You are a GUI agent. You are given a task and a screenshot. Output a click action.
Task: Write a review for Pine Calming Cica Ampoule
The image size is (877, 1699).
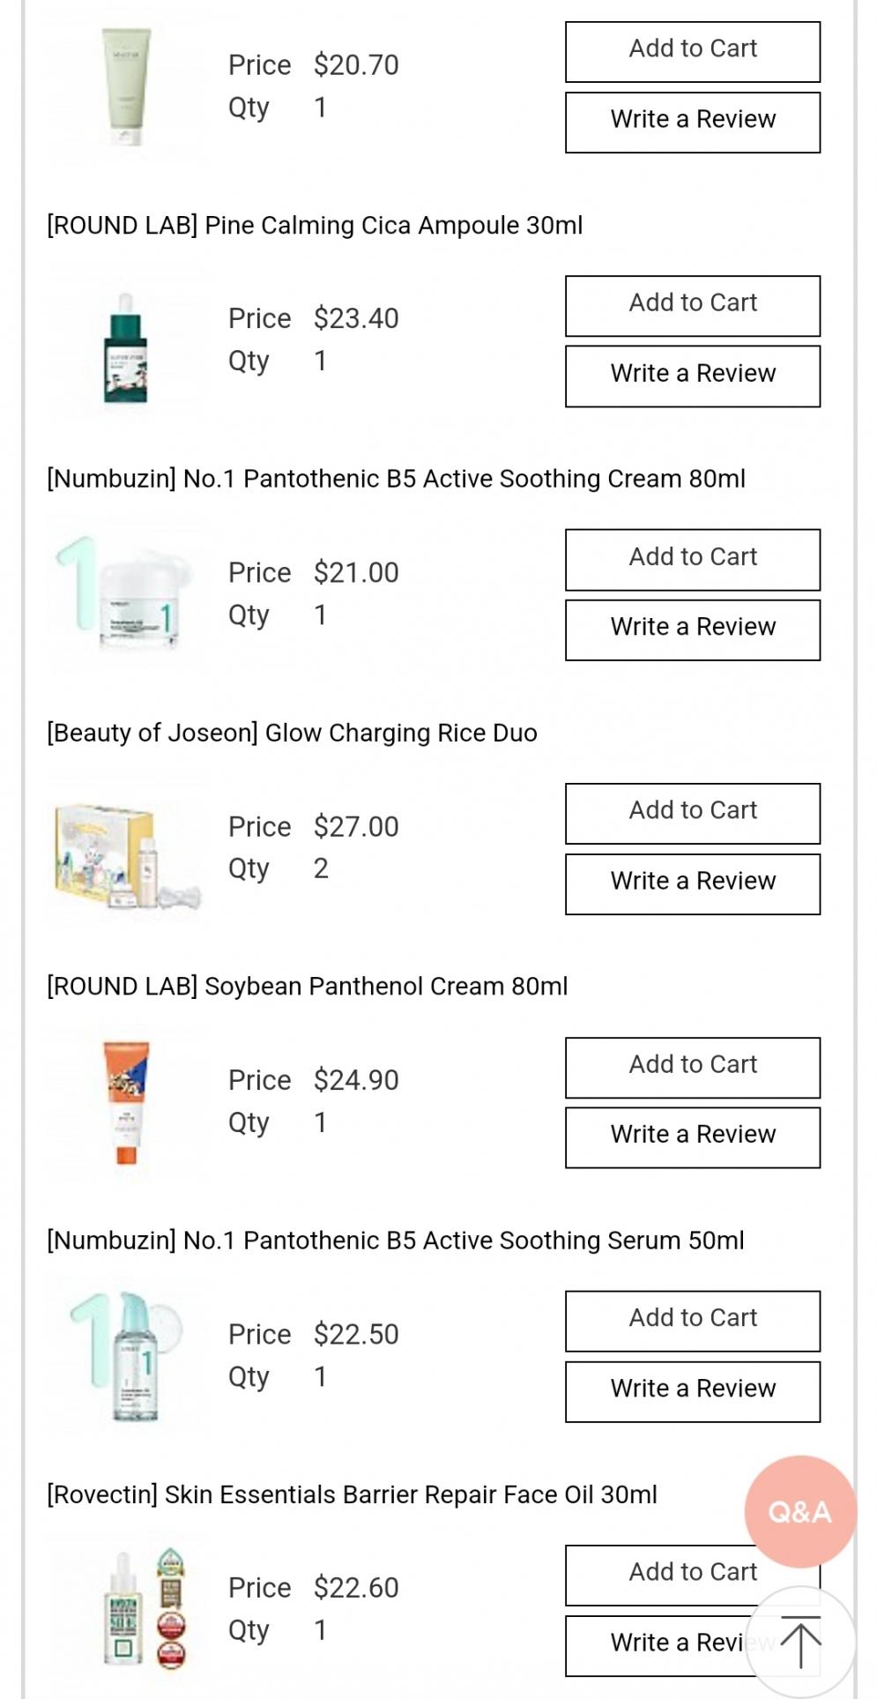(x=692, y=376)
